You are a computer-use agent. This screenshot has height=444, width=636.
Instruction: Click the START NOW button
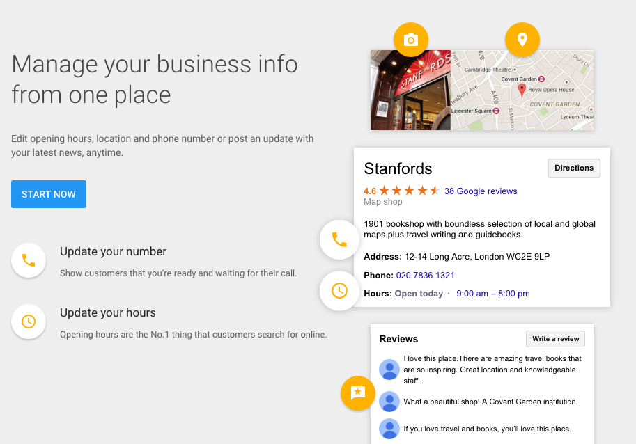[x=48, y=194]
